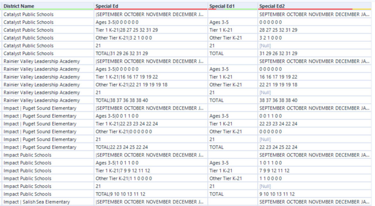Select the Special Ed column header
375x206 pixels.
(151, 6)
